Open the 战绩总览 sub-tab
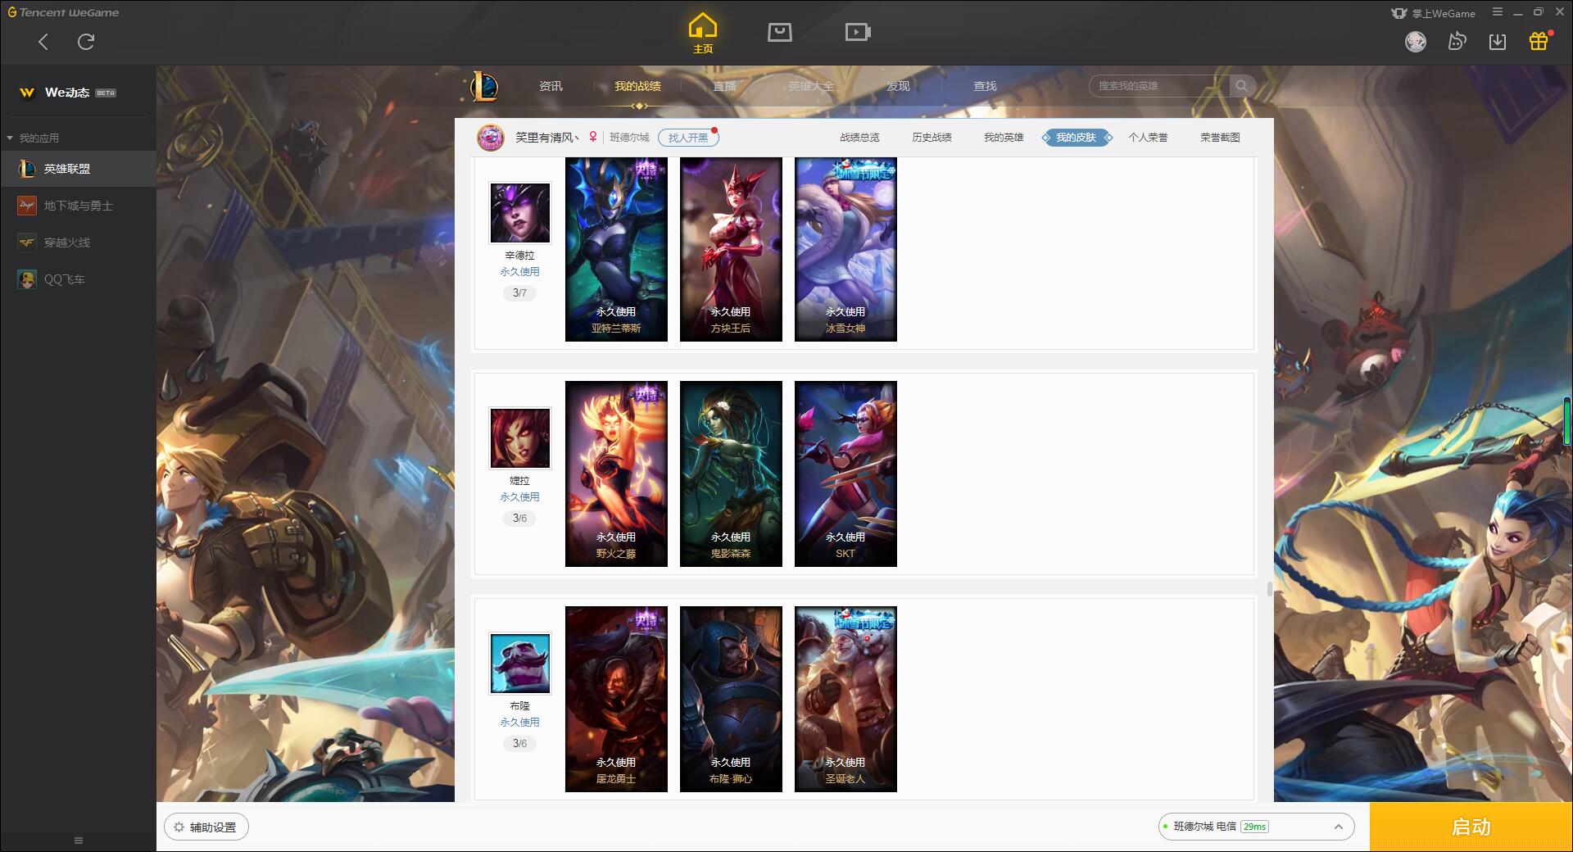 click(859, 138)
